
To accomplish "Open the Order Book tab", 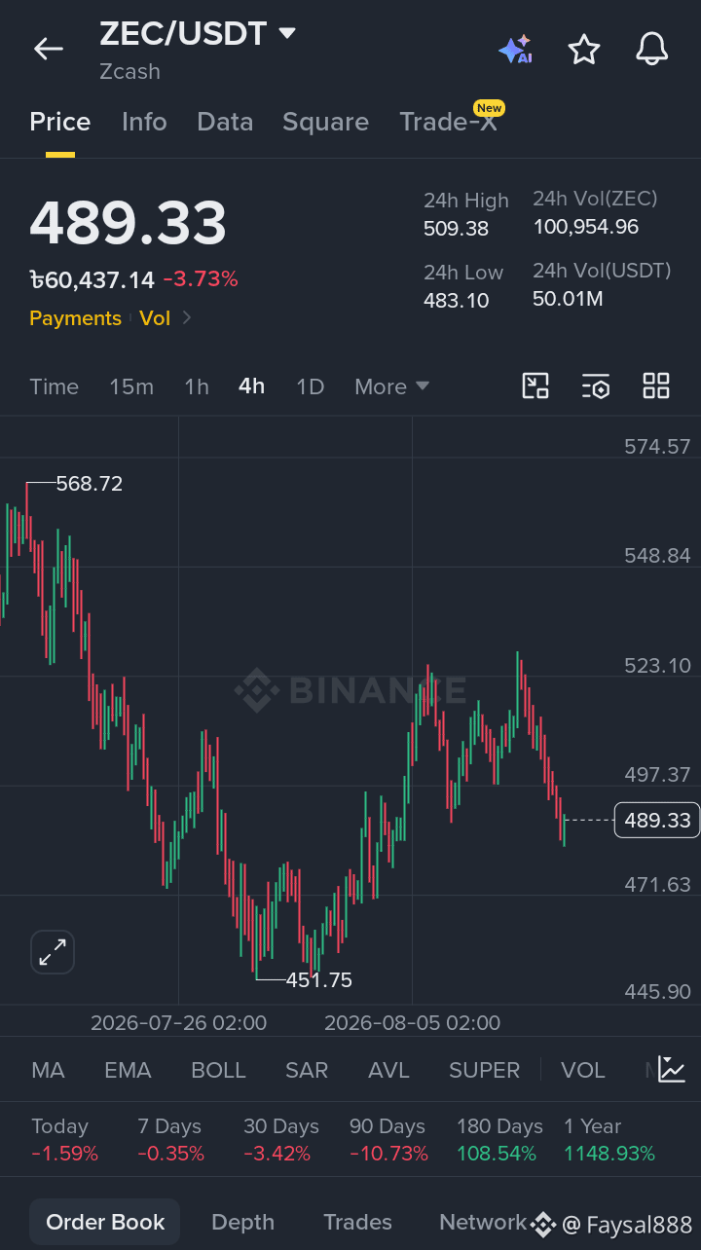I will coord(105,1222).
